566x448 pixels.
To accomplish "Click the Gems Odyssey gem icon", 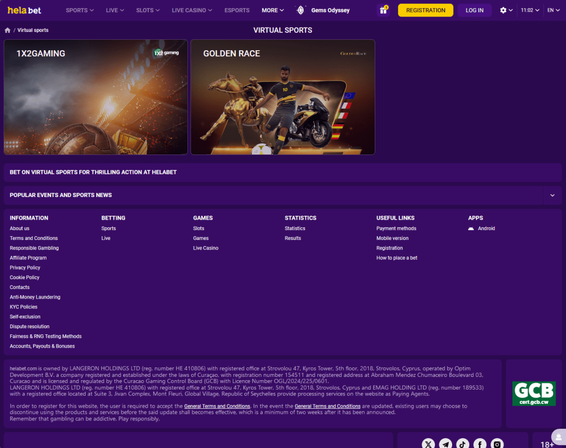I will (x=300, y=10).
